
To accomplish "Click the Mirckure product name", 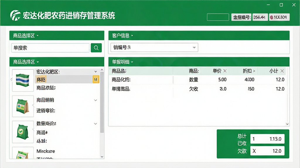I will pyautogui.click(x=46, y=151).
